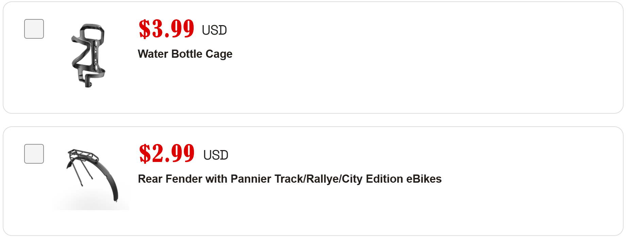Click the $3.99 price
This screenshot has height=238, width=626.
point(166,29)
